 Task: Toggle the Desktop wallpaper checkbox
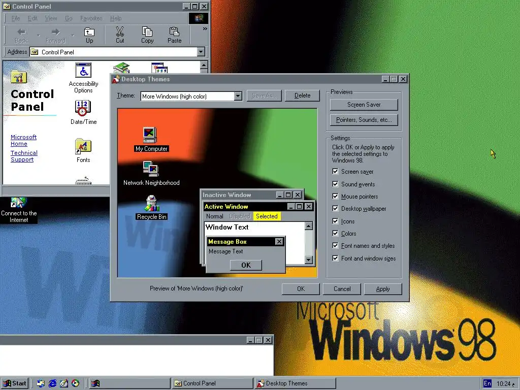(x=335, y=209)
